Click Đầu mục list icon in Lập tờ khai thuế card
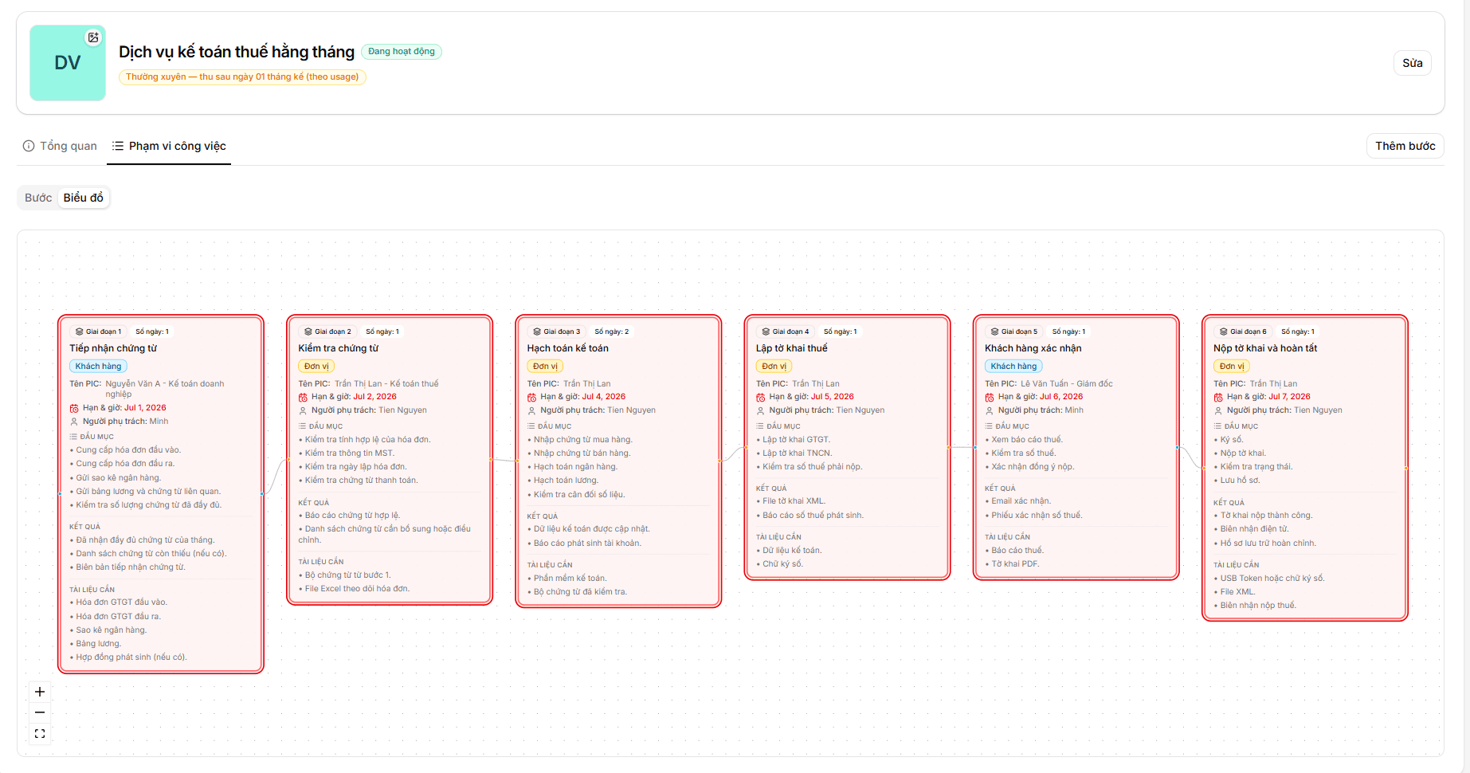Screen dimensions: 1470x773 [760, 426]
